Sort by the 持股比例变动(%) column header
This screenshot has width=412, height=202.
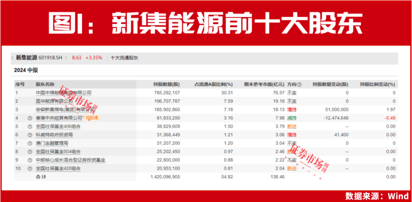pyautogui.click(x=378, y=84)
